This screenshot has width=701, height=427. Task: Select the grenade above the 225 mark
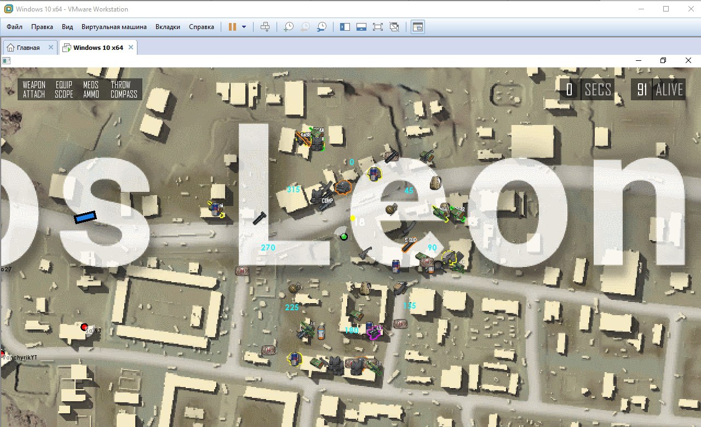click(x=294, y=288)
